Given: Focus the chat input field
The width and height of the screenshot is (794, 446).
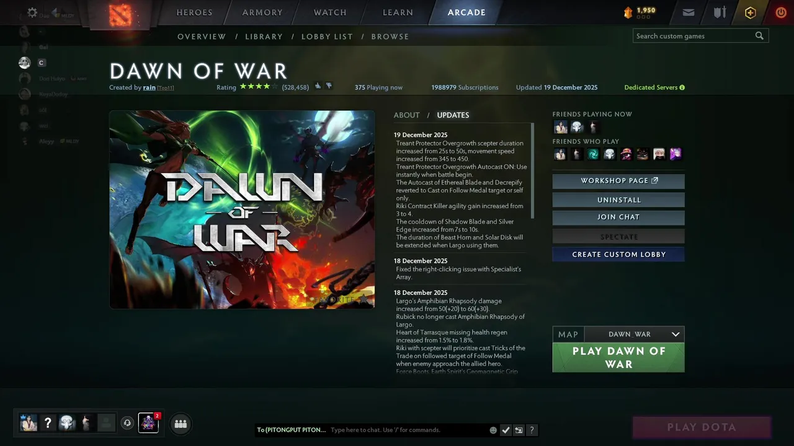Looking at the screenshot, I should pos(408,430).
